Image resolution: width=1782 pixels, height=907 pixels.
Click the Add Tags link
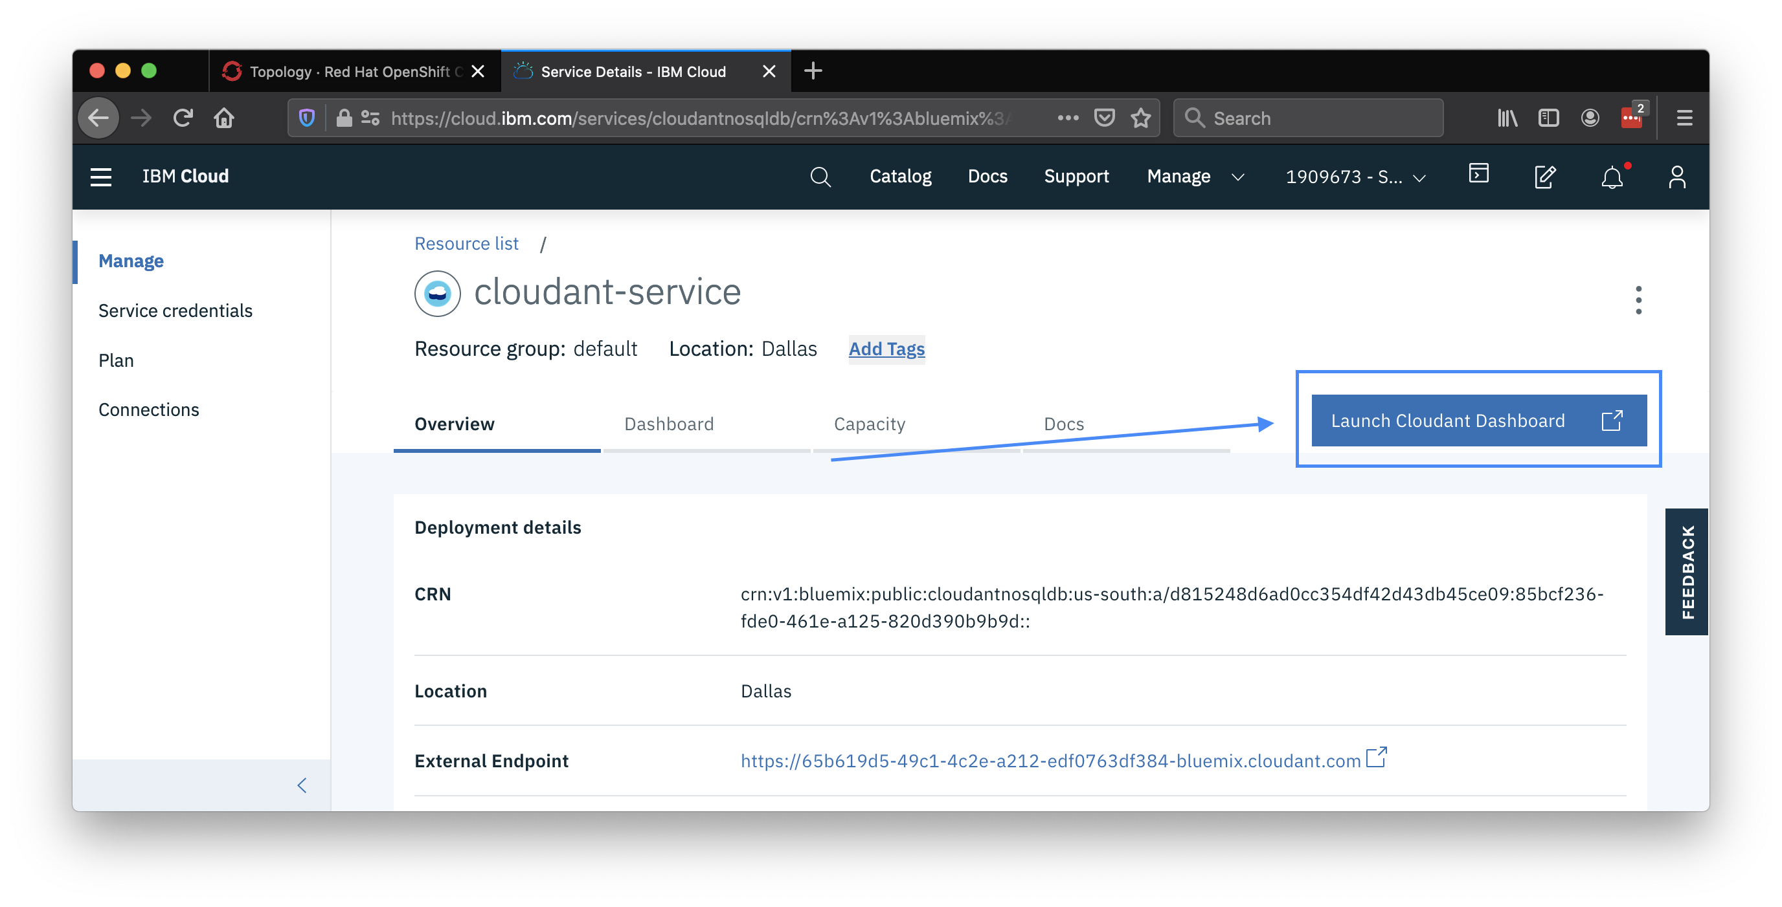coord(886,349)
